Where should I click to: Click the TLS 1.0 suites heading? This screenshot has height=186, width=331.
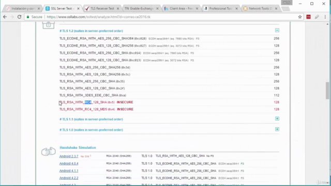coord(91,130)
